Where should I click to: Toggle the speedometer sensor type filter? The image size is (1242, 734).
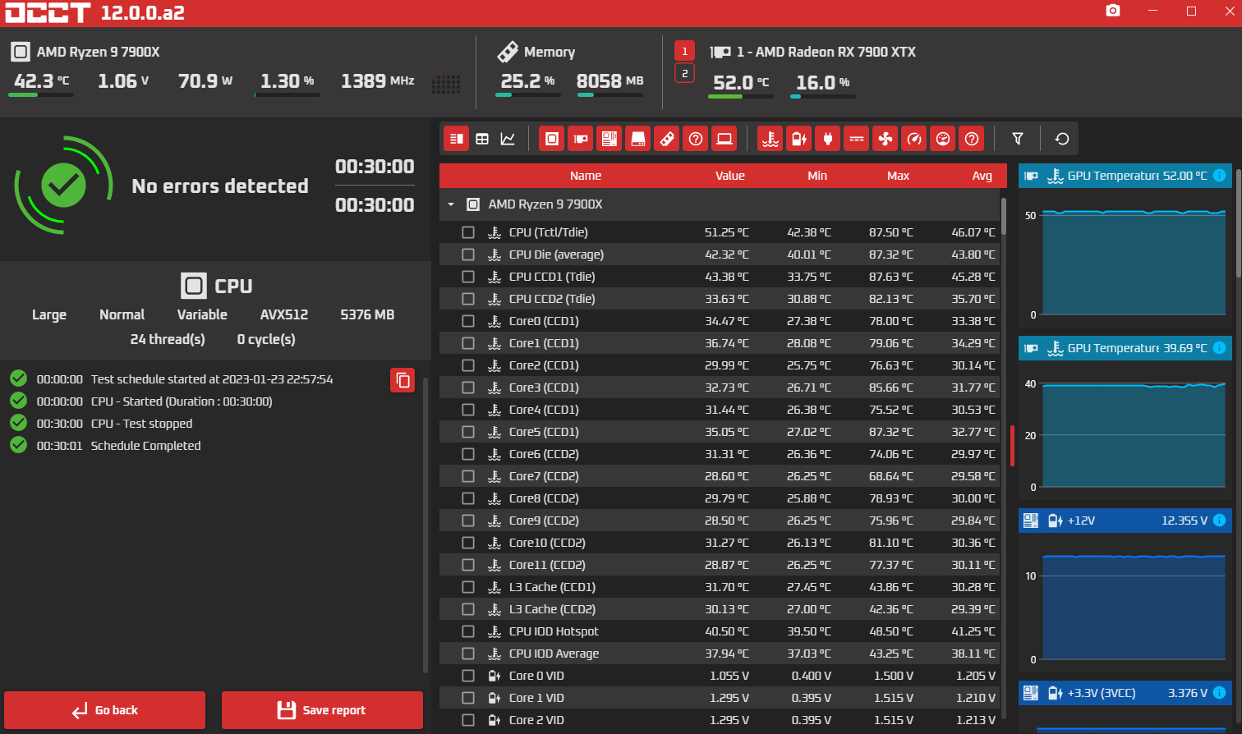[914, 139]
